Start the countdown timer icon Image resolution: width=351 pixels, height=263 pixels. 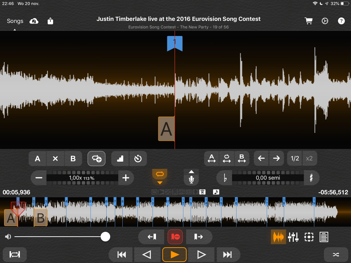point(138,159)
